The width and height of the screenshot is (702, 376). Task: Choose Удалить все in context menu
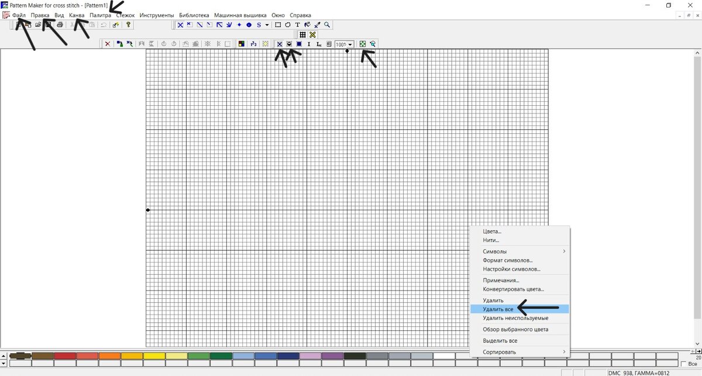point(520,309)
